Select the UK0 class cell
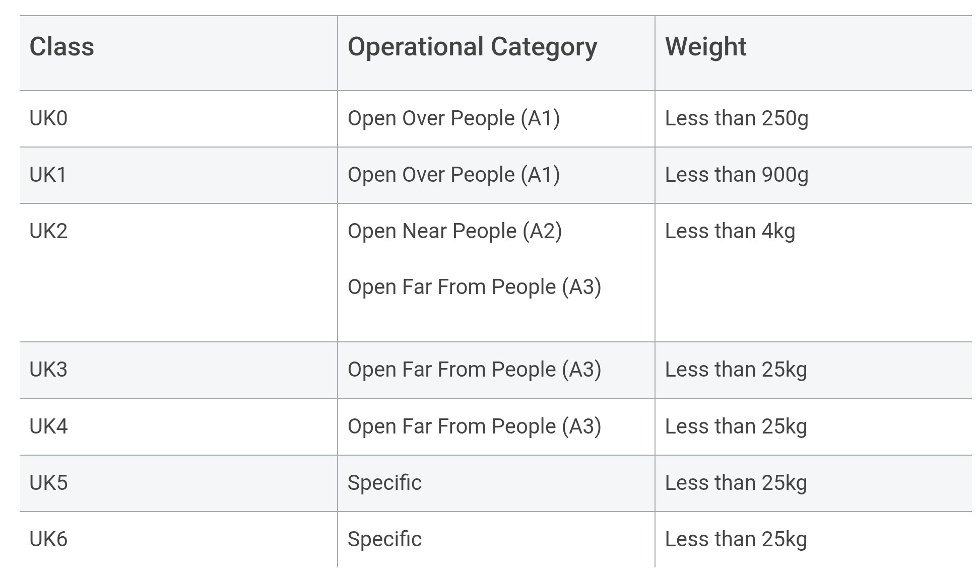This screenshot has height=578, width=980. (48, 119)
